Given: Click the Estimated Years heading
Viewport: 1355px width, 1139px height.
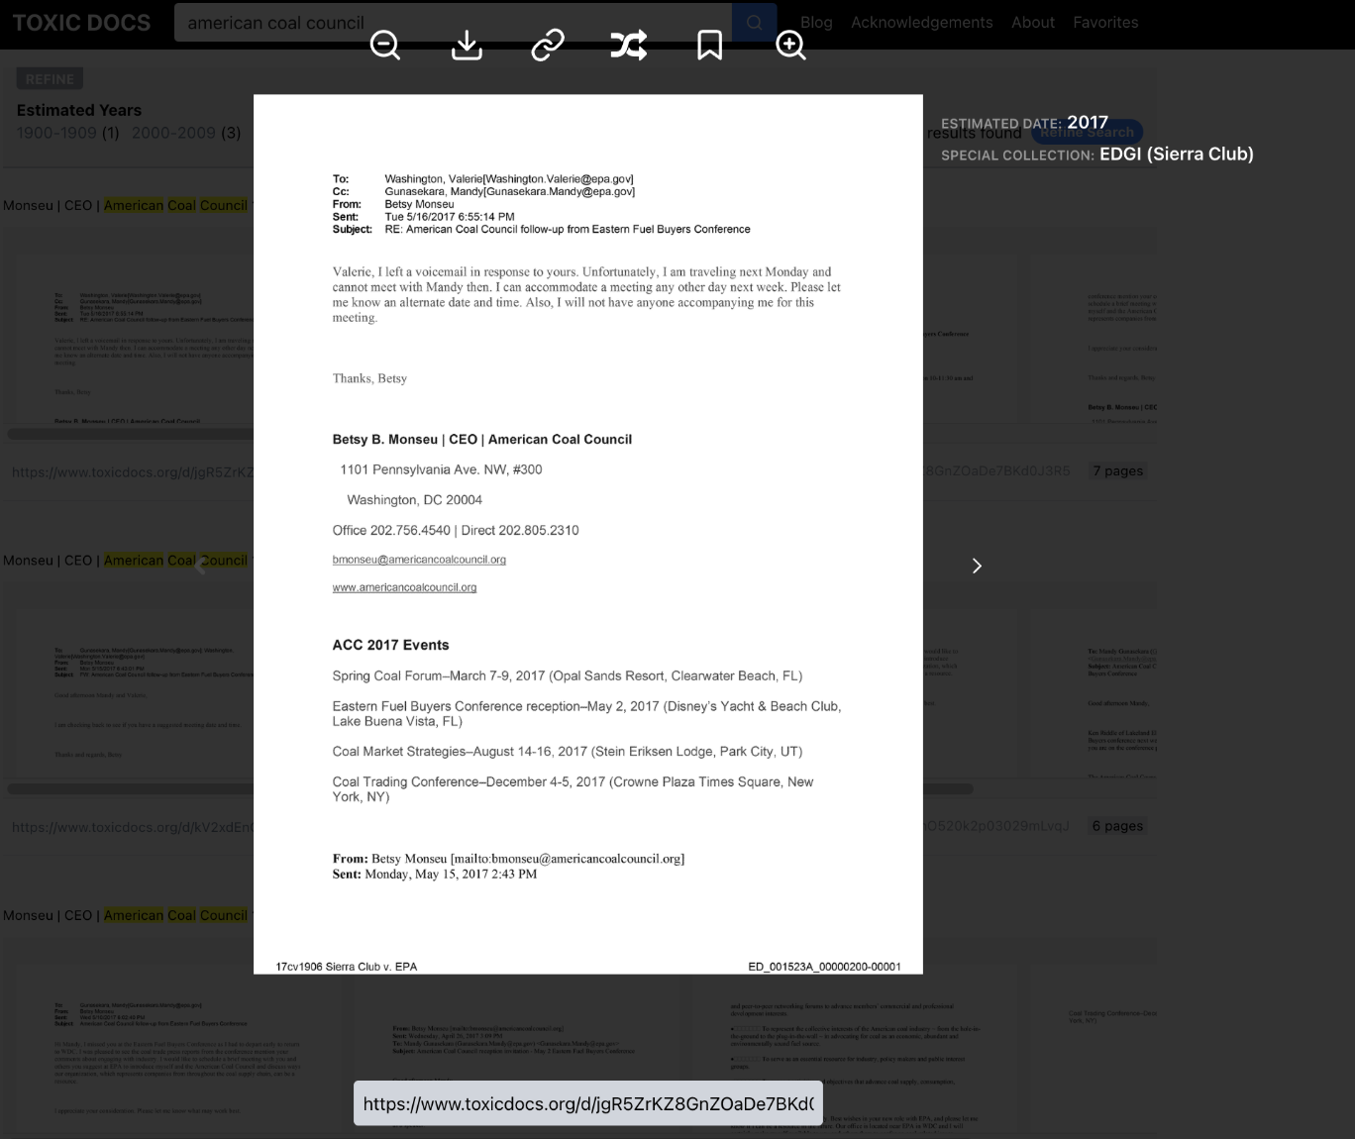Looking at the screenshot, I should click(x=79, y=110).
